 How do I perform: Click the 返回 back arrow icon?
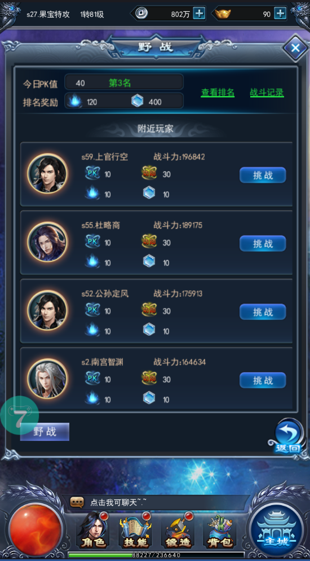click(x=288, y=435)
